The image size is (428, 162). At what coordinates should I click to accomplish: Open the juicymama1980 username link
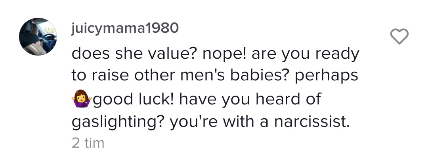point(125,28)
